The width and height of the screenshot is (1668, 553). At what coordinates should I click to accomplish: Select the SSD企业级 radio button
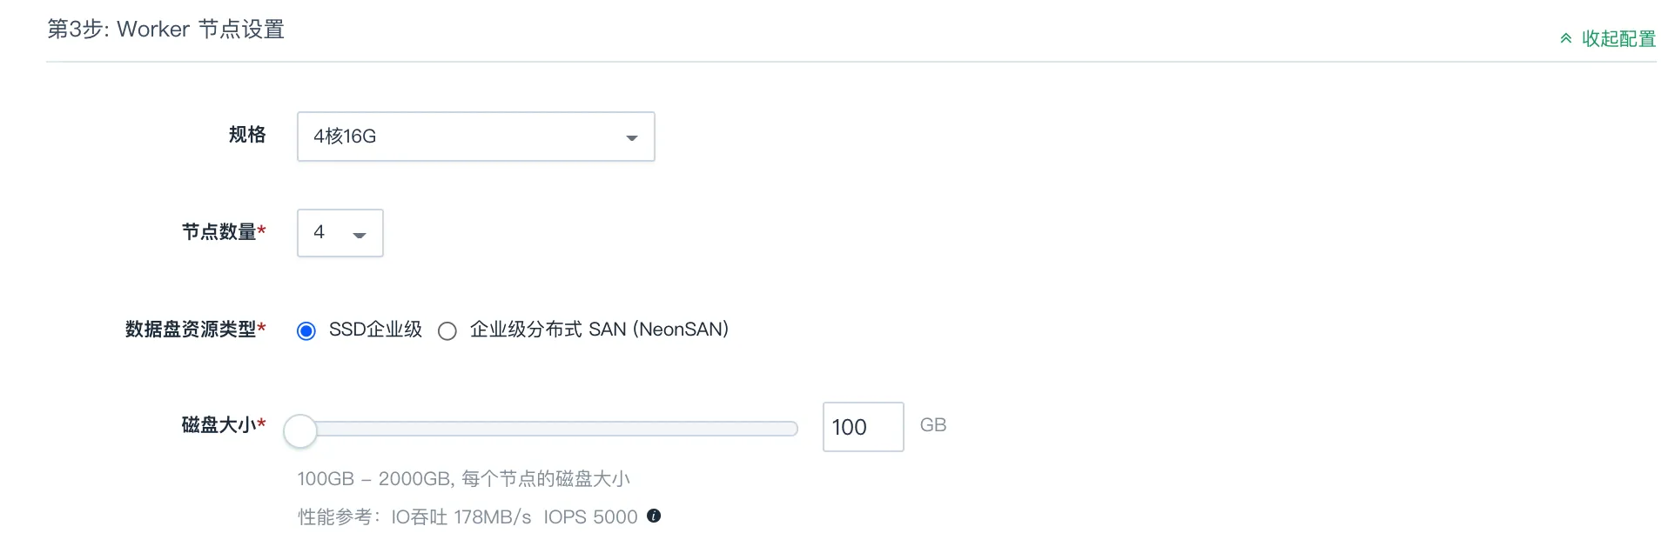click(306, 330)
